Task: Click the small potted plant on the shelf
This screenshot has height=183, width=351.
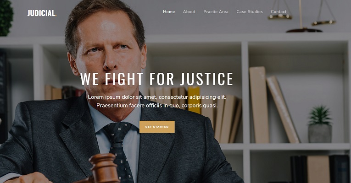Action: click(320, 124)
